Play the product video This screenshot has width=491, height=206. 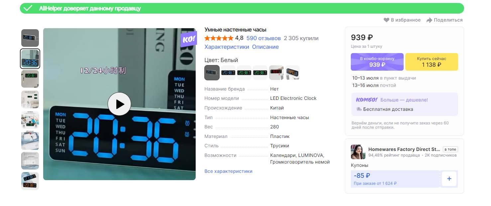click(x=119, y=104)
